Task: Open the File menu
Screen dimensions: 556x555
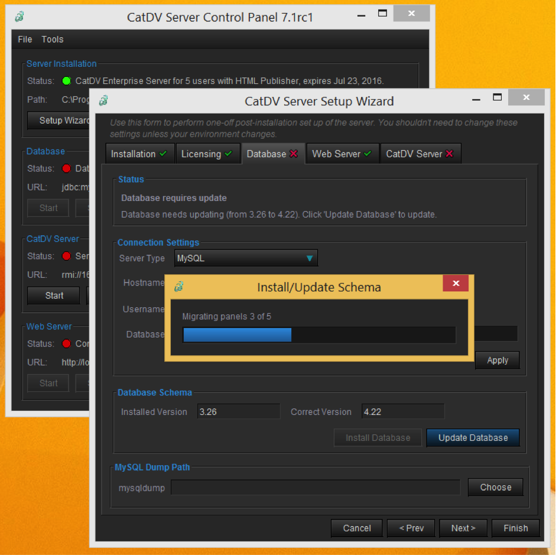Action: 25,40
